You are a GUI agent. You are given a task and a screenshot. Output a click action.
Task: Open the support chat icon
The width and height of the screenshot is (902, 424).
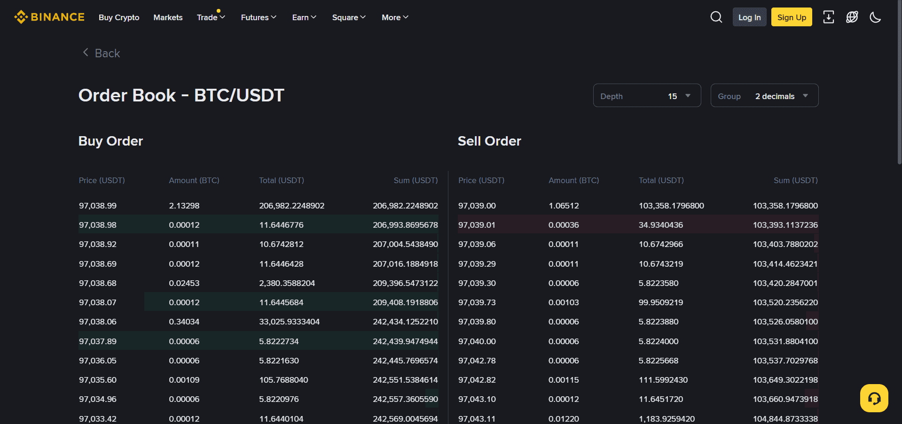(x=874, y=398)
